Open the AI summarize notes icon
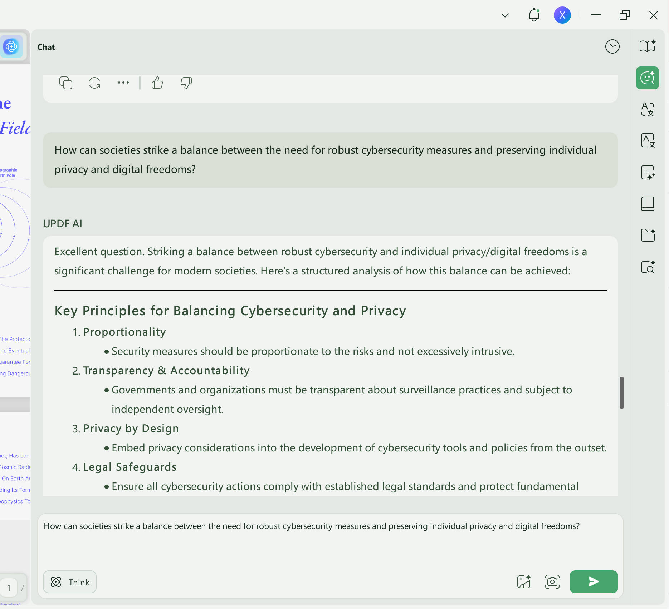The width and height of the screenshot is (669, 609). pos(648,172)
